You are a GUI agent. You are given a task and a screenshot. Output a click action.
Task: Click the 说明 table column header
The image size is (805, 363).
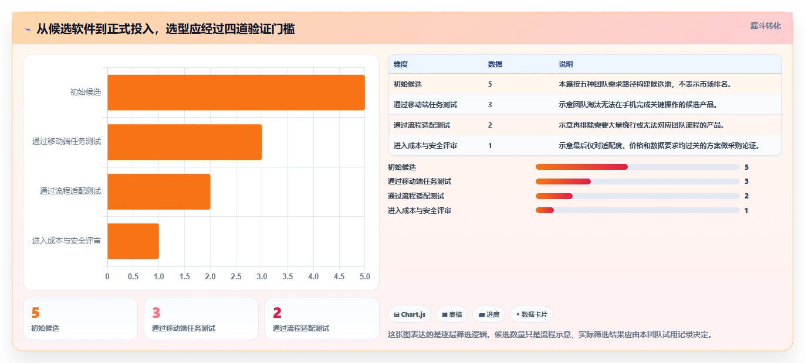566,64
